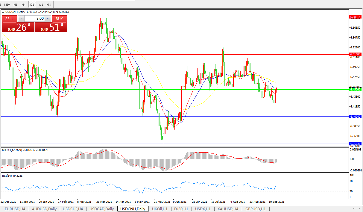Decrease lot volume with the down arrow
The height and width of the screenshot is (212, 363).
tap(21, 19)
